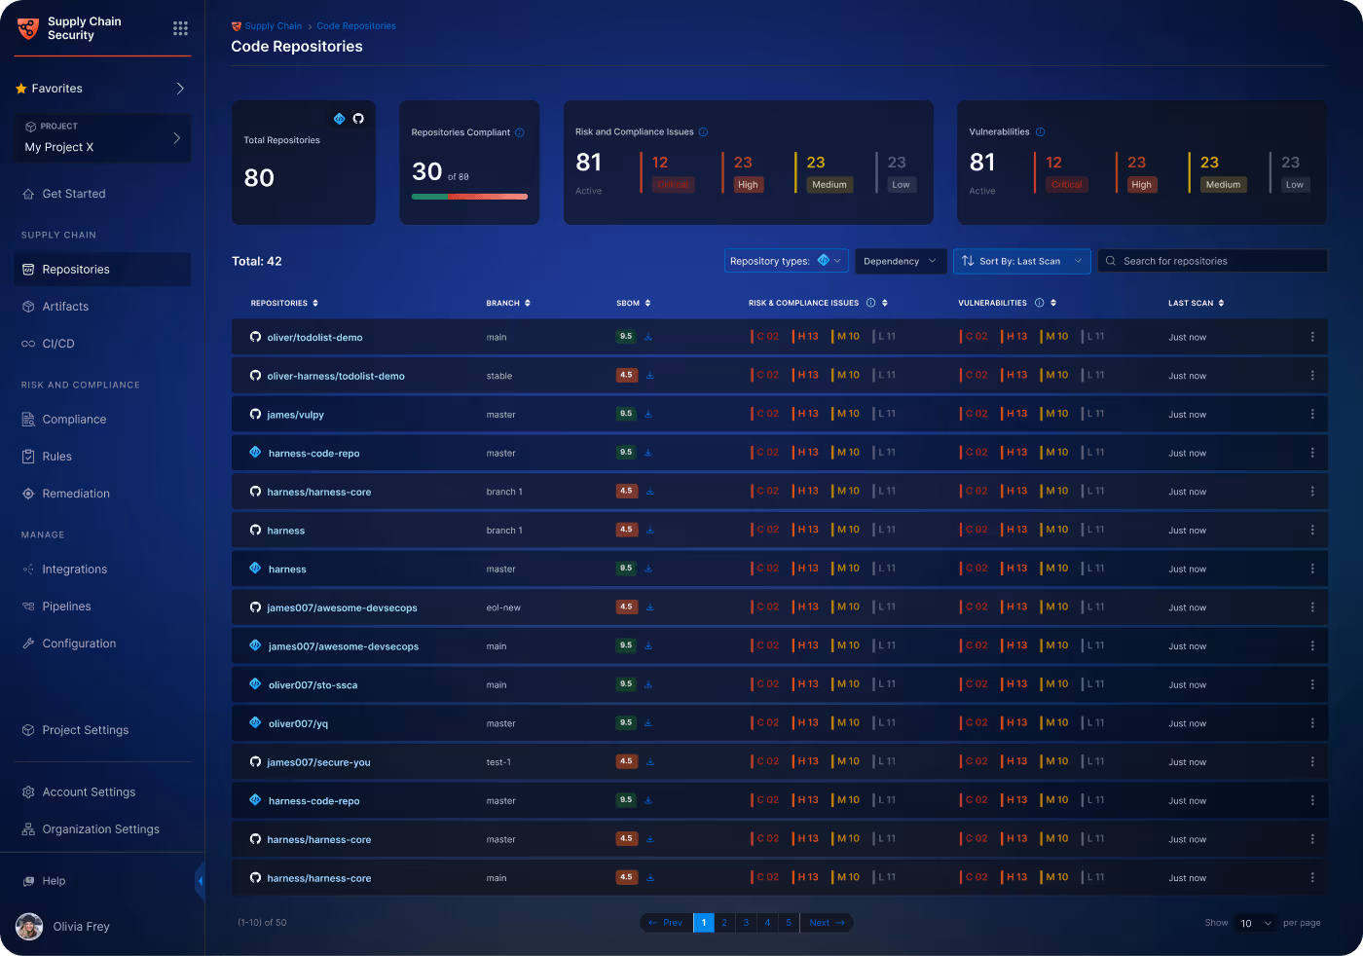Open Account Settings from the sidebar
This screenshot has height=956, width=1363.
click(x=89, y=791)
